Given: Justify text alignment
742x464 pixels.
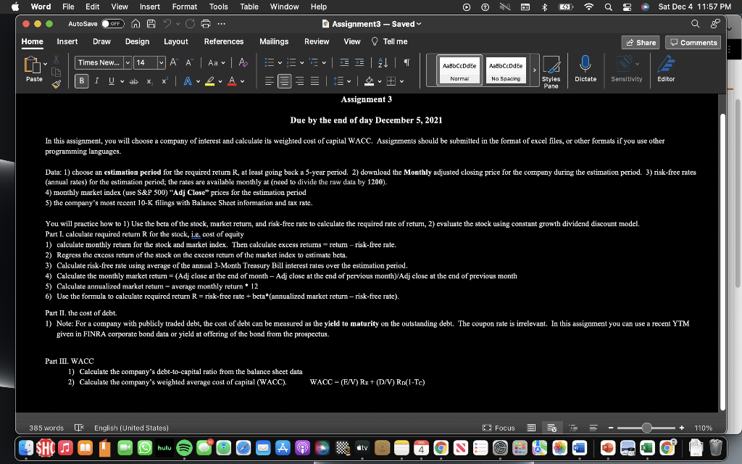Looking at the screenshot, I should click(x=314, y=81).
